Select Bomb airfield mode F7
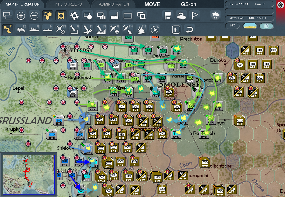 pyautogui.click(x=88, y=29)
